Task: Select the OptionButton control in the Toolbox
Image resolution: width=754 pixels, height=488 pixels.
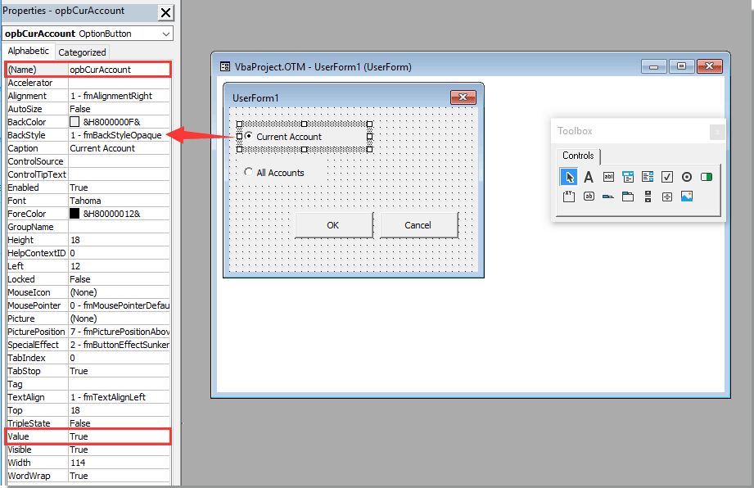Action: (x=686, y=176)
